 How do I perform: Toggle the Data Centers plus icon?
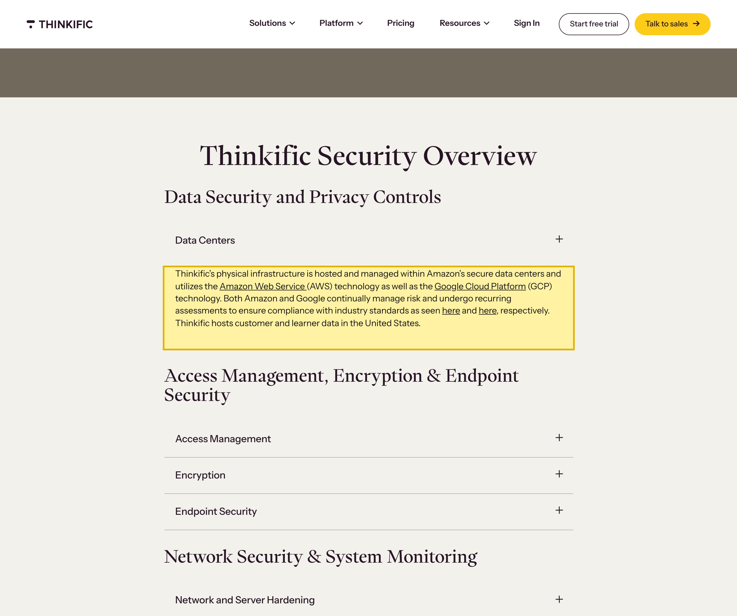(559, 239)
